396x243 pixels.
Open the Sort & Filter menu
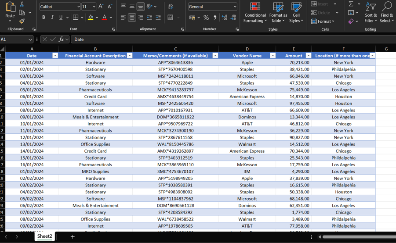click(371, 13)
